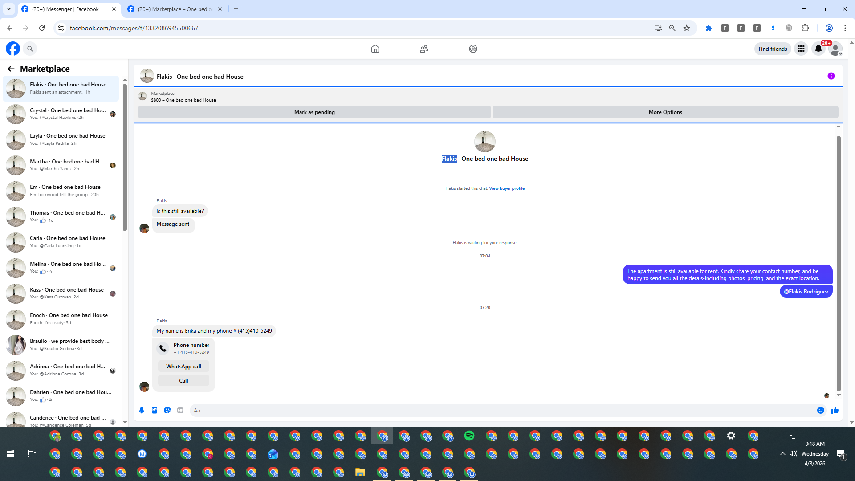Go back using the Marketplace arrow
This screenshot has width=855, height=481.
click(x=11, y=69)
